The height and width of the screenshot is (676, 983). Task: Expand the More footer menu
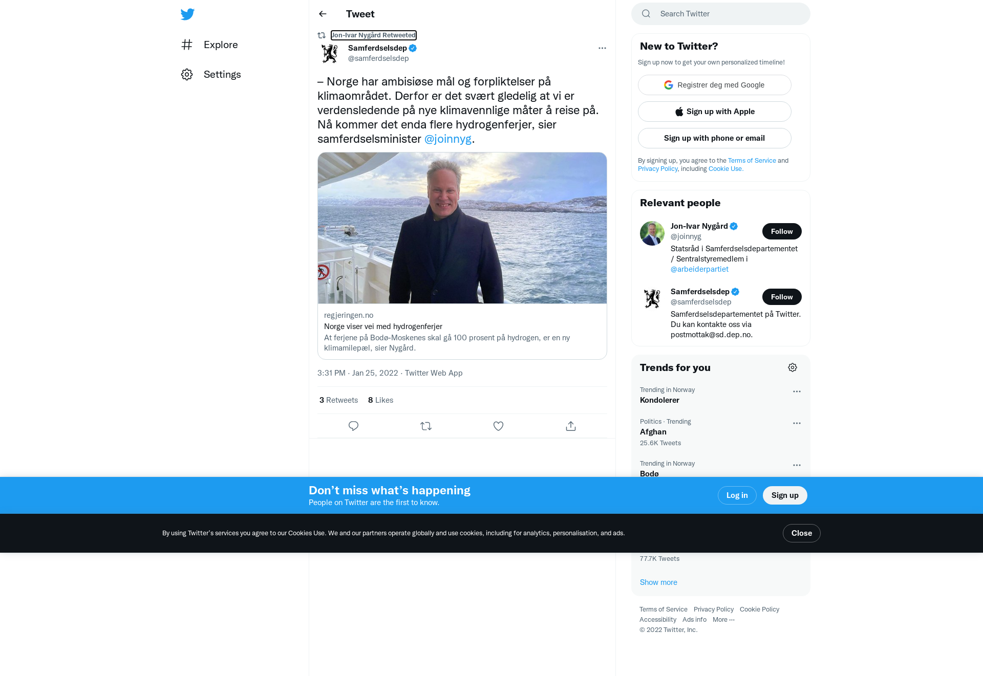723,619
